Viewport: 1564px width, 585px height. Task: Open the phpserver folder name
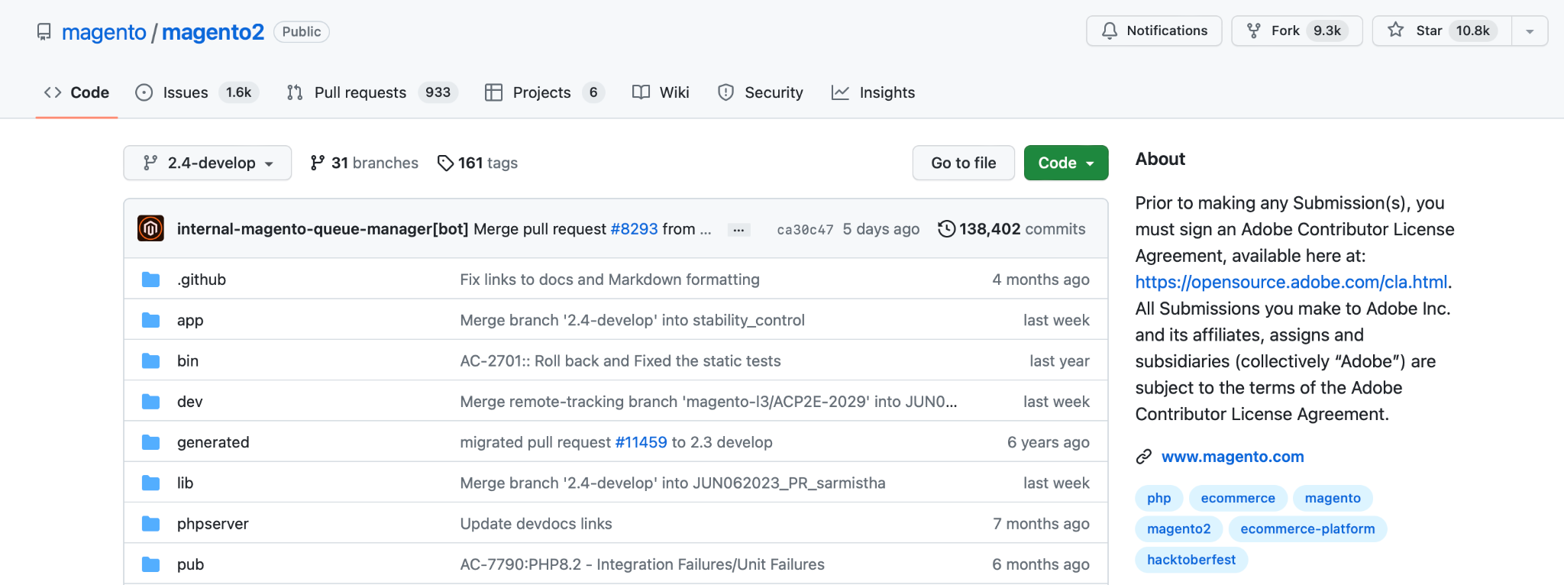pyautogui.click(x=213, y=524)
